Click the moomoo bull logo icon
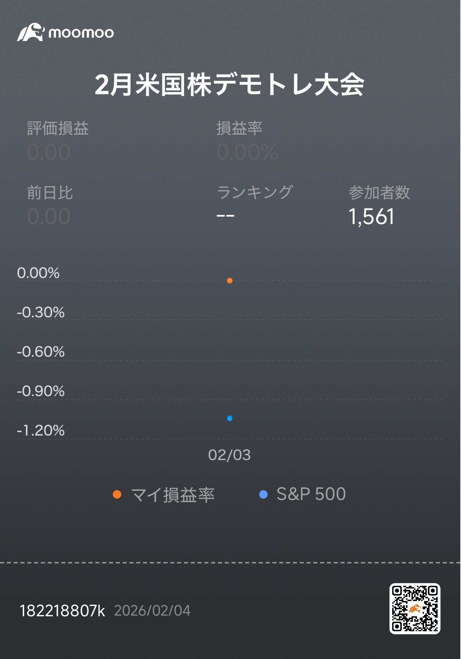This screenshot has height=659, width=461. click(31, 32)
